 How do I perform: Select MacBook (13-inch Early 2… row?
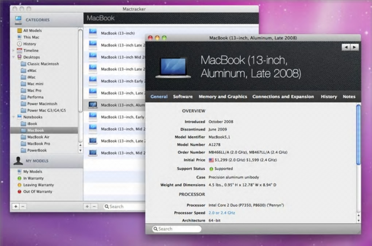pyautogui.click(x=115, y=81)
